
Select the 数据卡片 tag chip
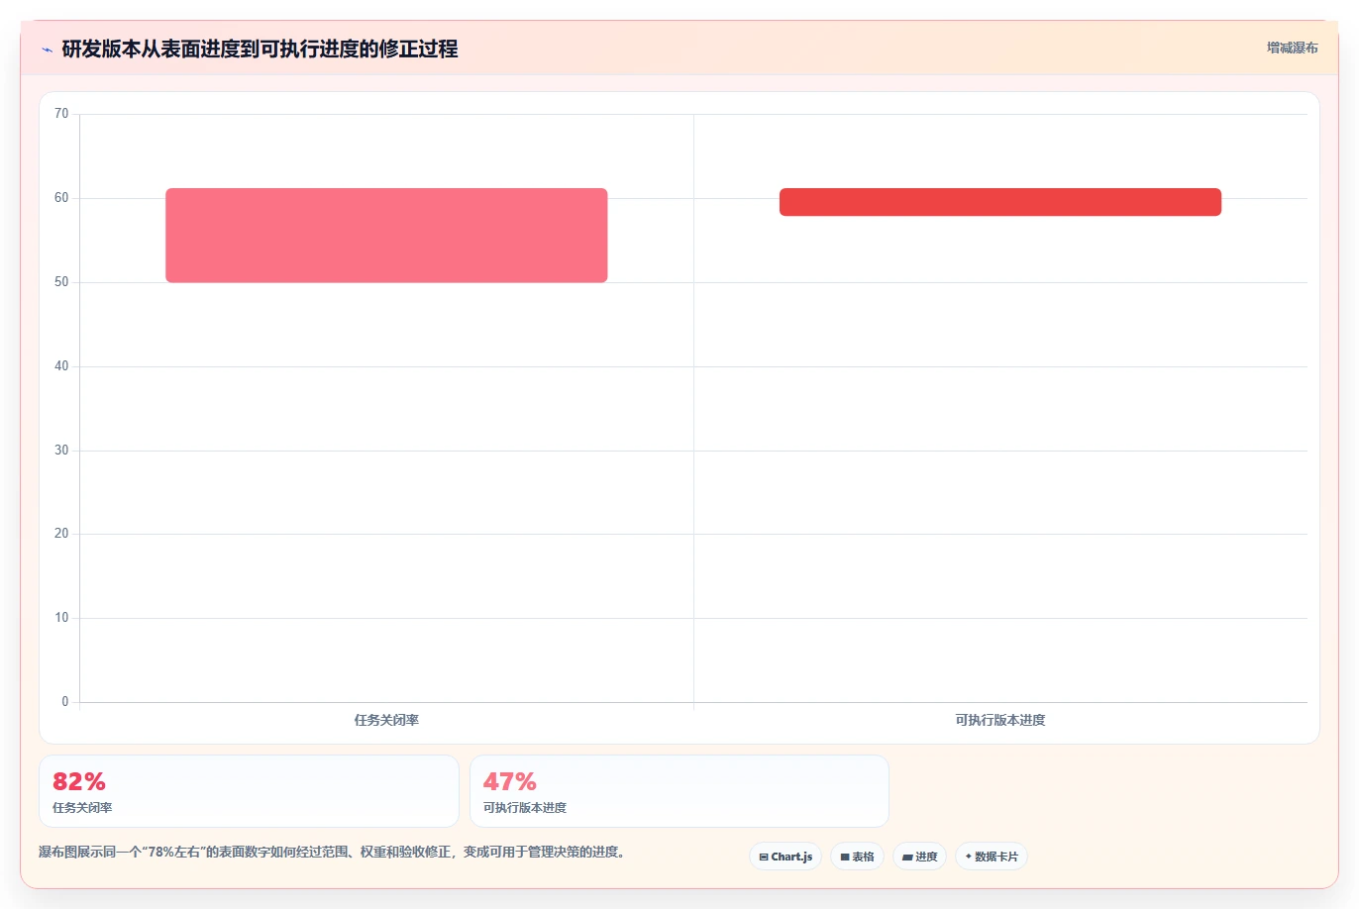(x=992, y=857)
